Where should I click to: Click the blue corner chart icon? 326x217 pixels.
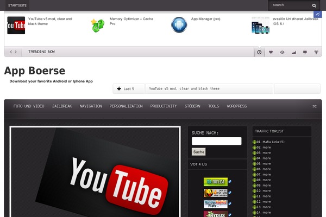pyautogui.click(x=317, y=14)
